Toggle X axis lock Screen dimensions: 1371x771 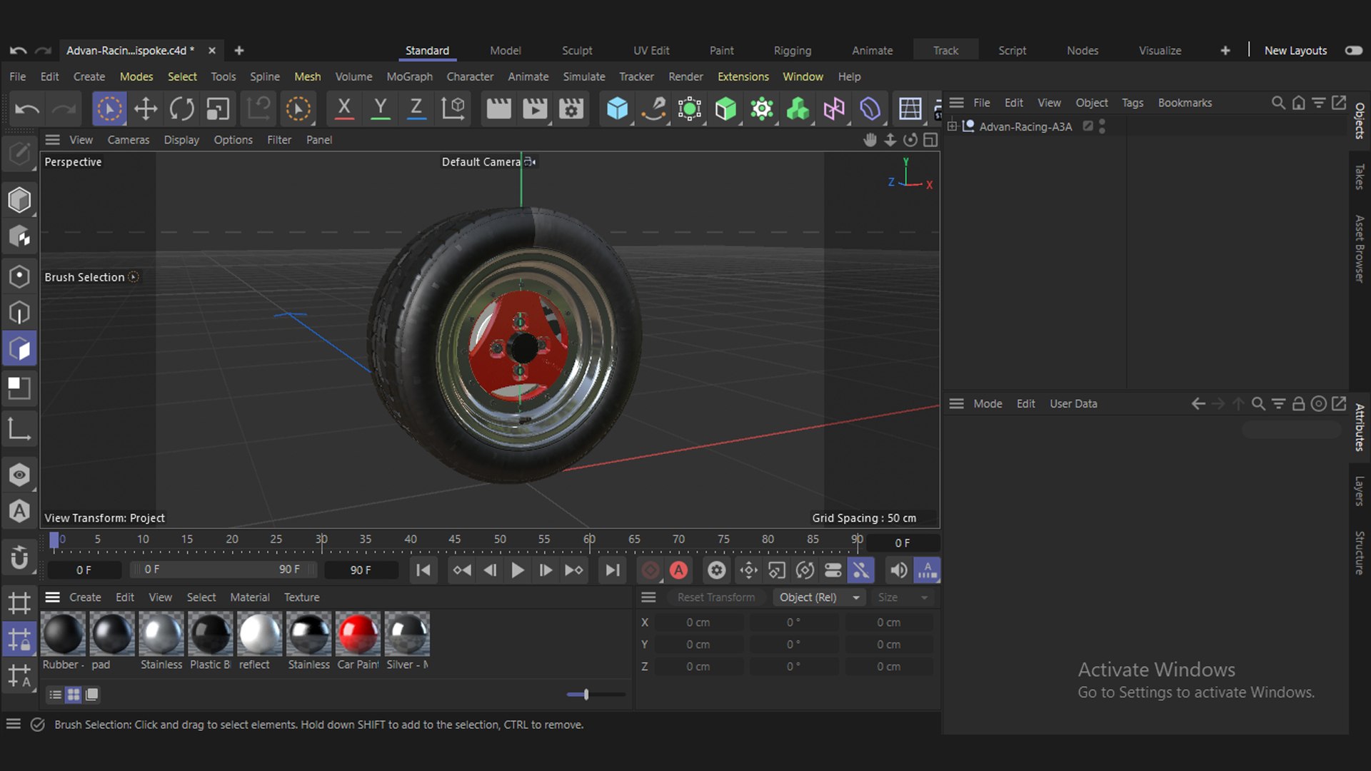344,109
